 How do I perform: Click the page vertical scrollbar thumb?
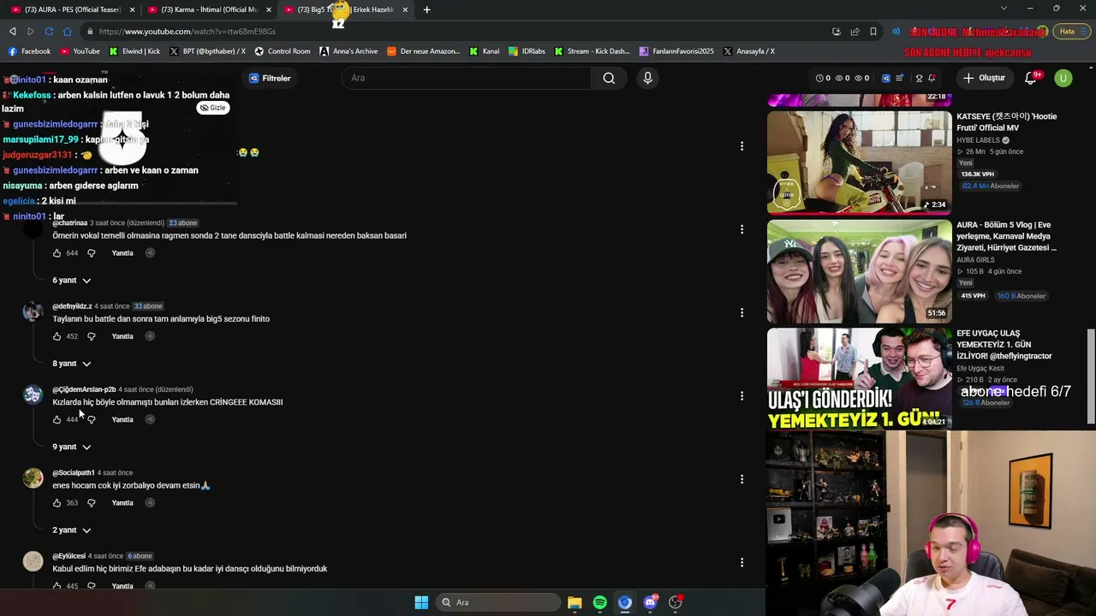click(x=1091, y=376)
